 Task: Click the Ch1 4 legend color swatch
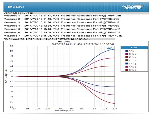pyautogui.click(x=127, y=60)
